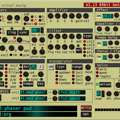Select the LFO triangle waveform display
Image resolution: width=120 pixels, height=120 pixels.
pyautogui.click(x=33, y=67)
